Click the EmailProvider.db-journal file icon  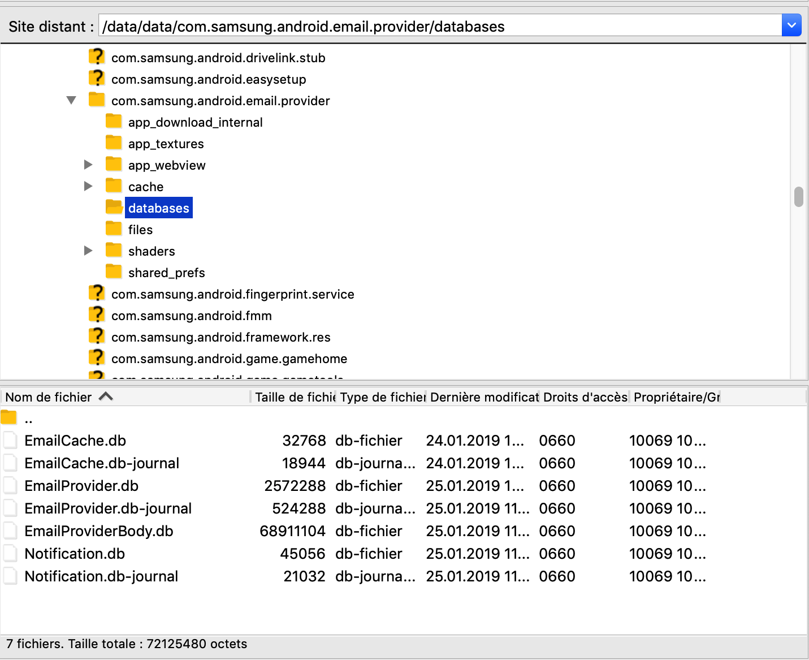pyautogui.click(x=10, y=508)
